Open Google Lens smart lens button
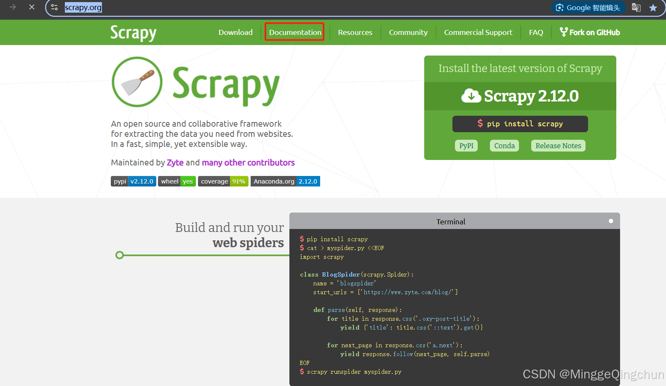The height and width of the screenshot is (386, 666). 588,8
